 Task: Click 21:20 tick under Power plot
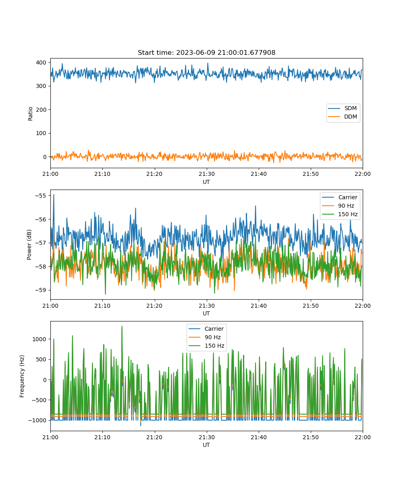tap(155, 305)
